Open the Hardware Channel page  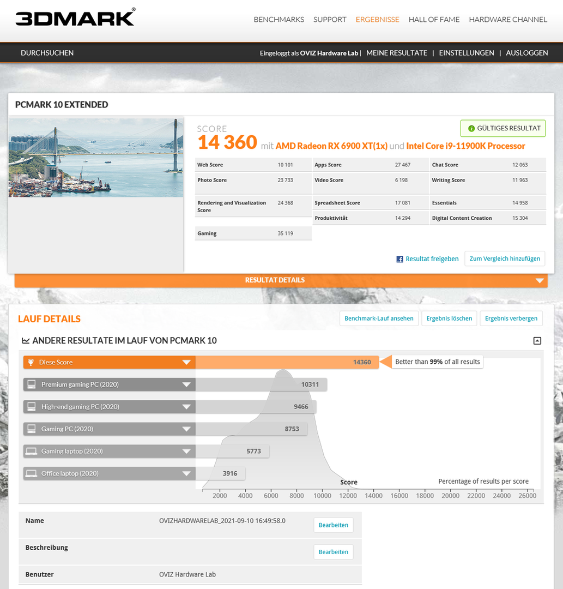[x=508, y=20]
